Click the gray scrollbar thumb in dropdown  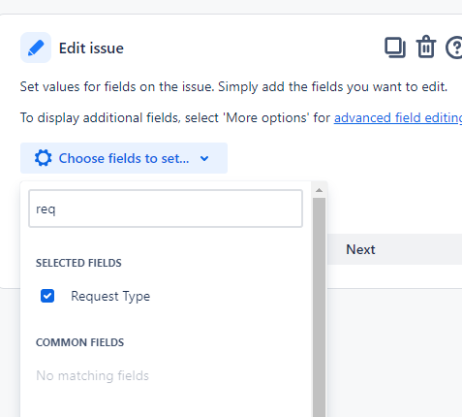point(319,307)
